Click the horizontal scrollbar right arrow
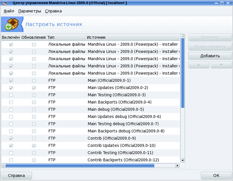Viewport: 233px width, 181px height. 177,165
